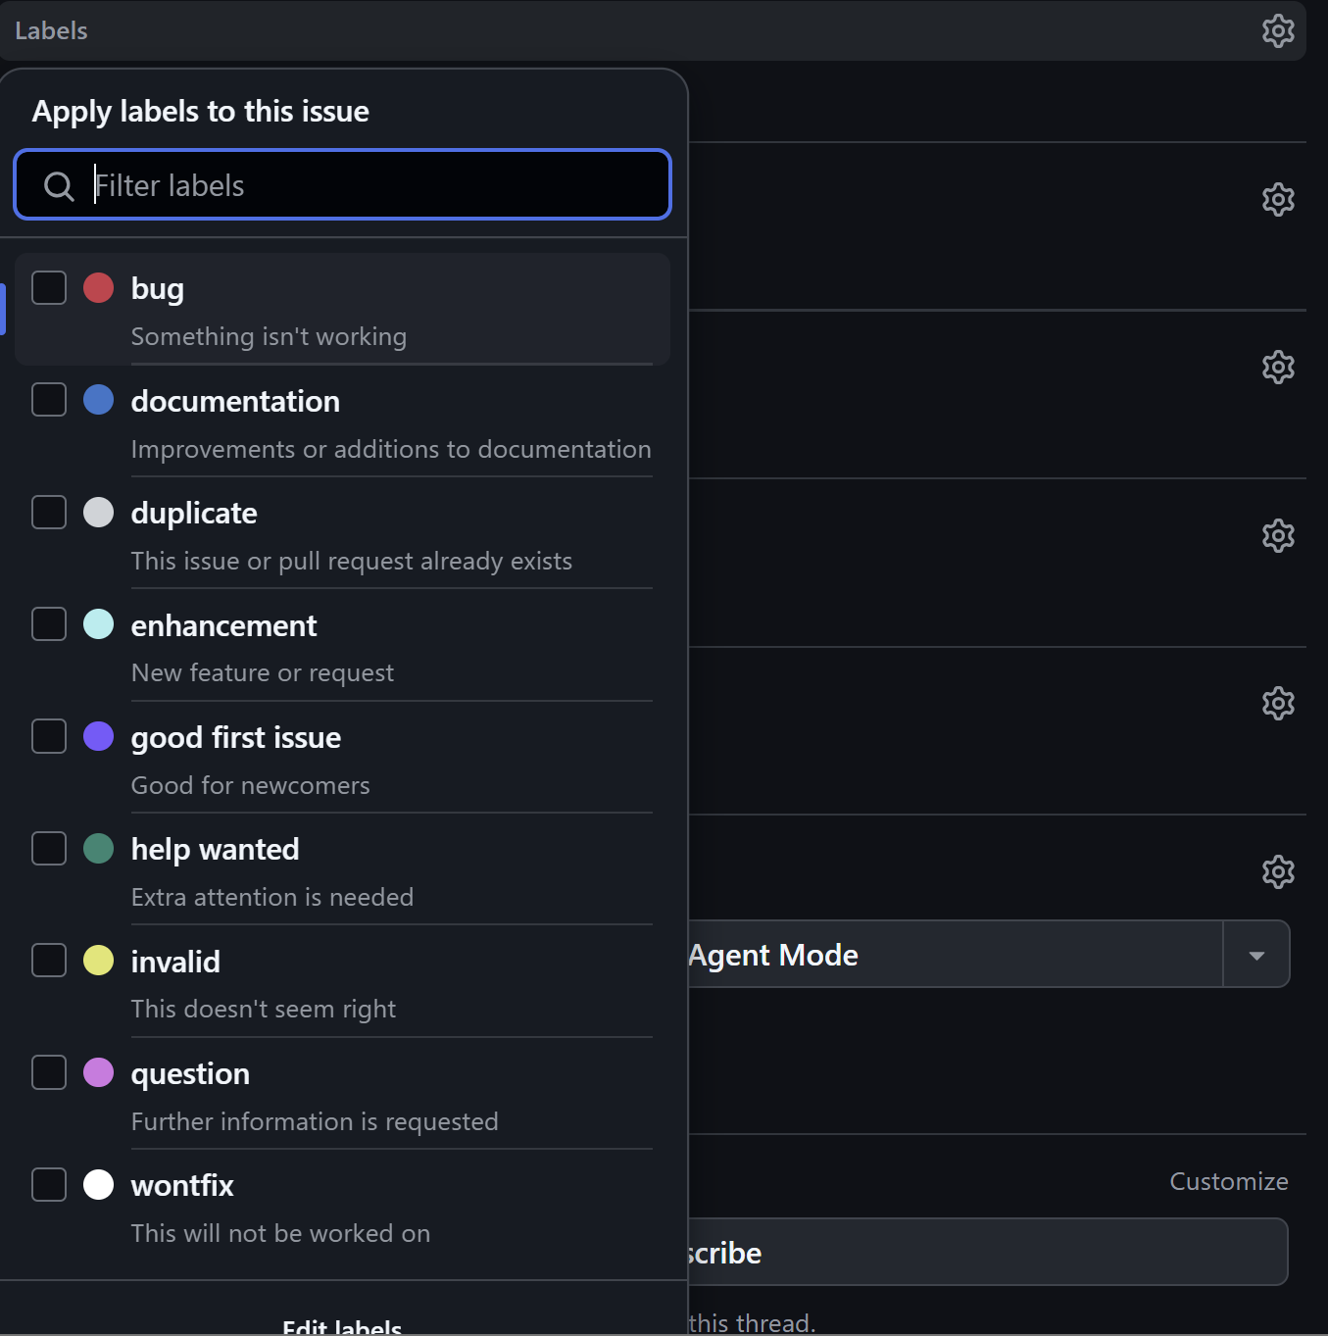Expand the Agent Mode dropdown arrow
Image resolution: width=1328 pixels, height=1336 pixels.
1256,955
